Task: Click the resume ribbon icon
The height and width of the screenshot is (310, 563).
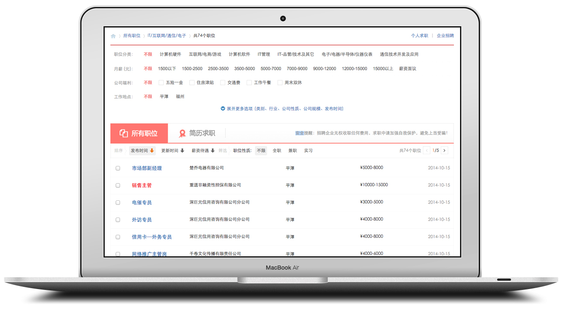Action: pos(182,134)
